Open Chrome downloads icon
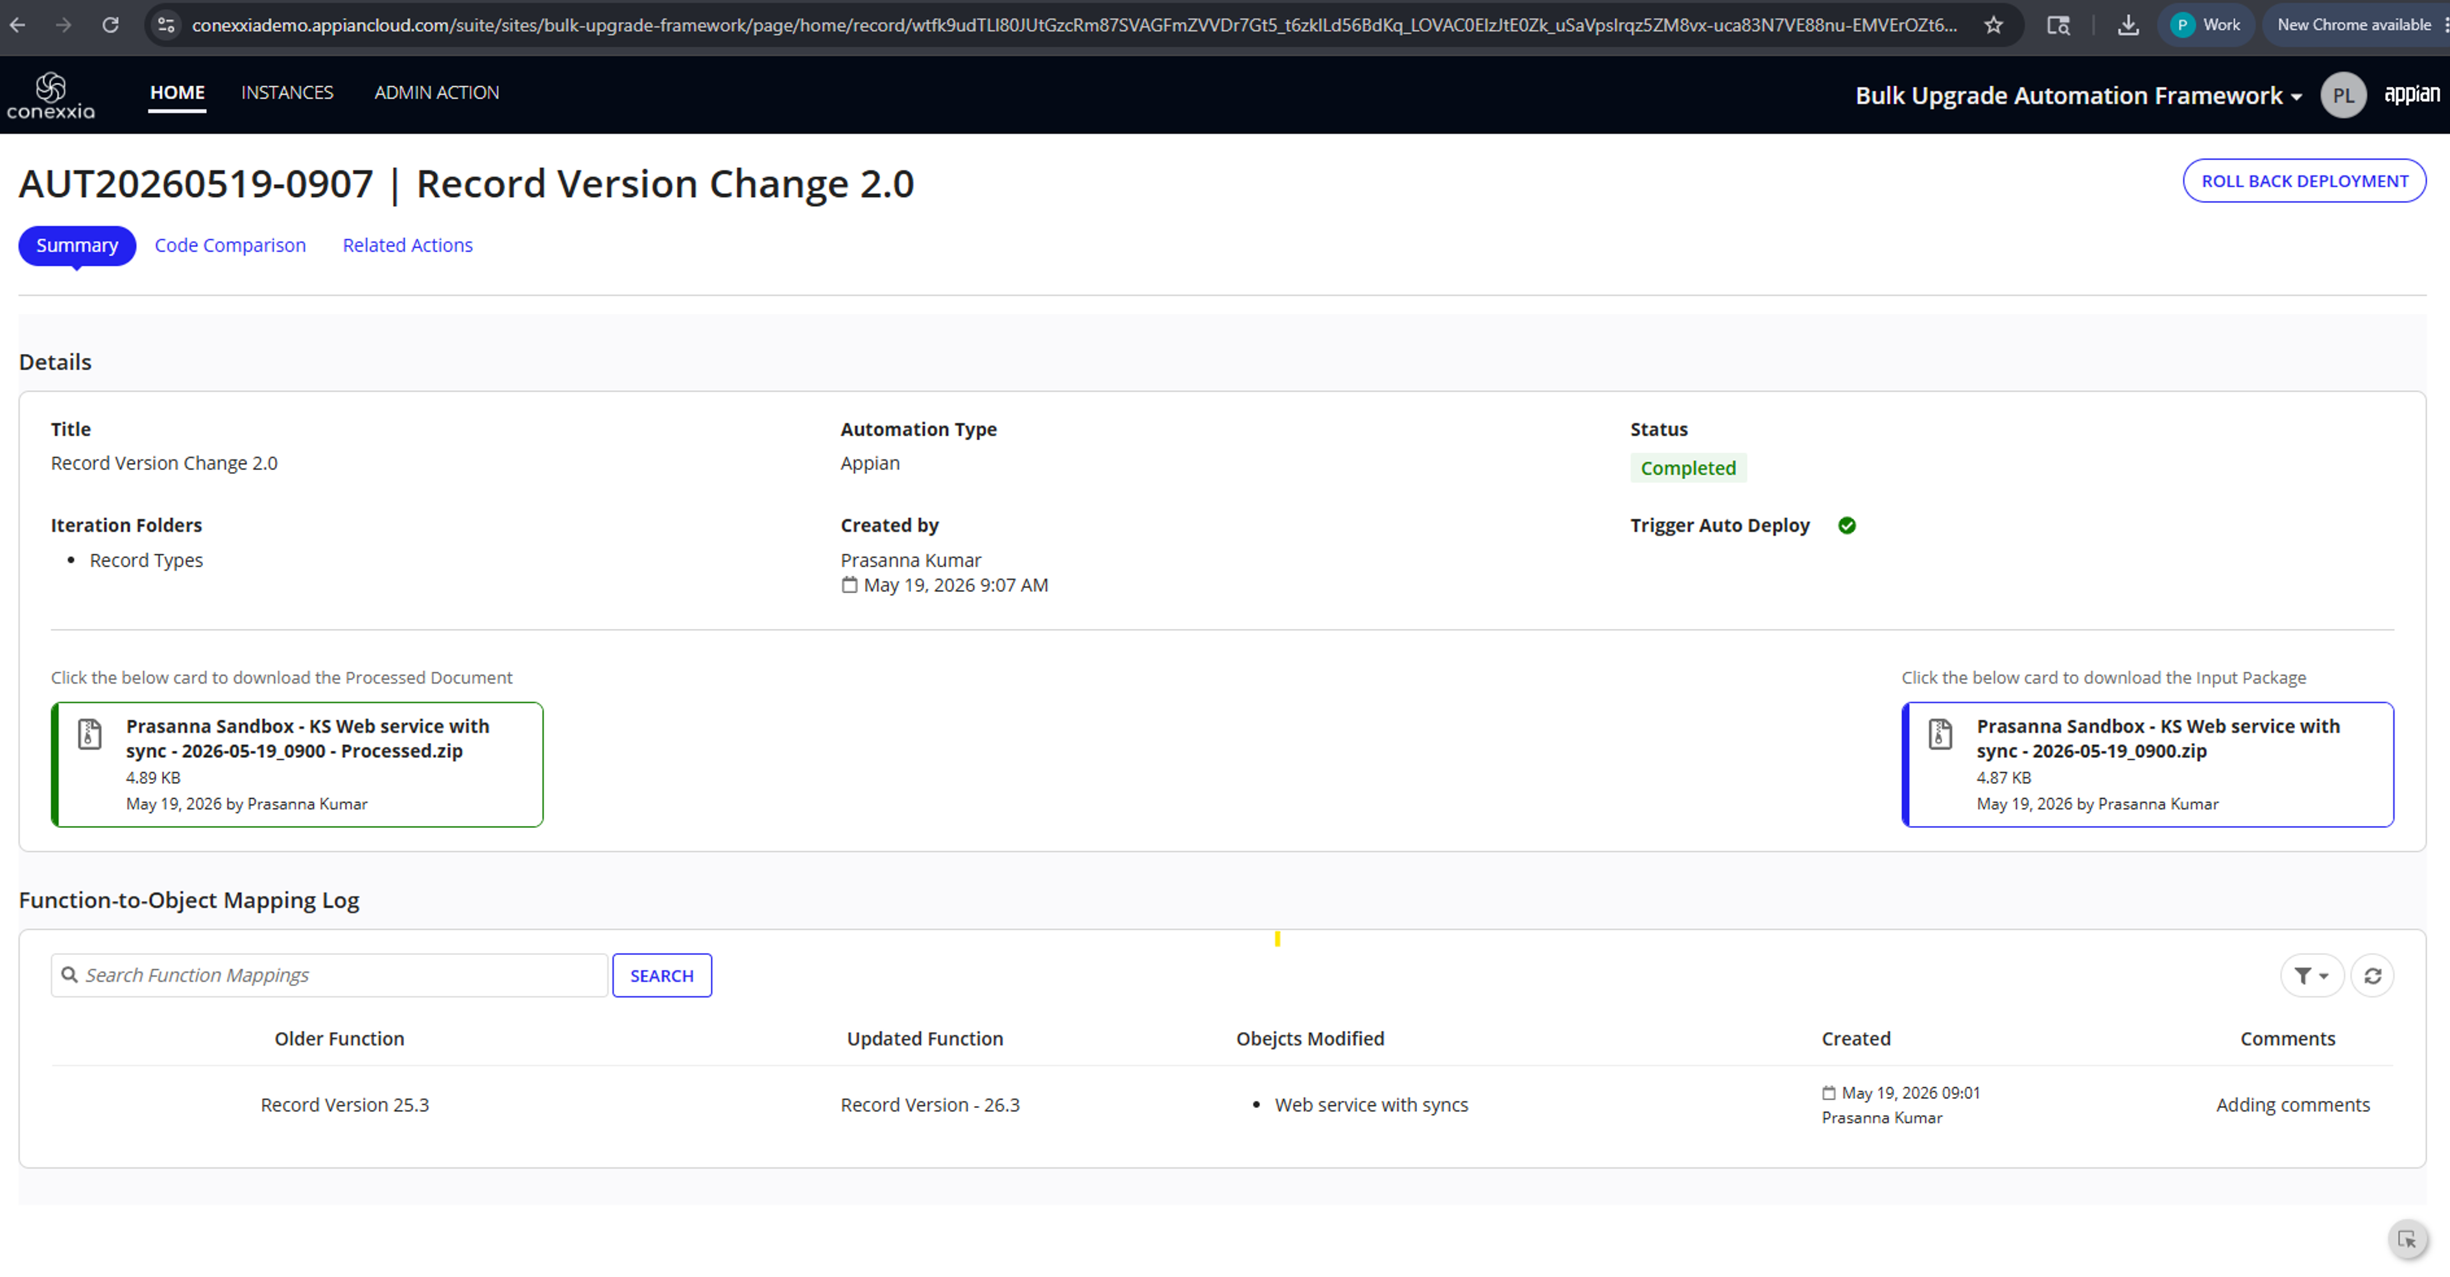Screen dimensions: 2450x1277 click(2128, 25)
